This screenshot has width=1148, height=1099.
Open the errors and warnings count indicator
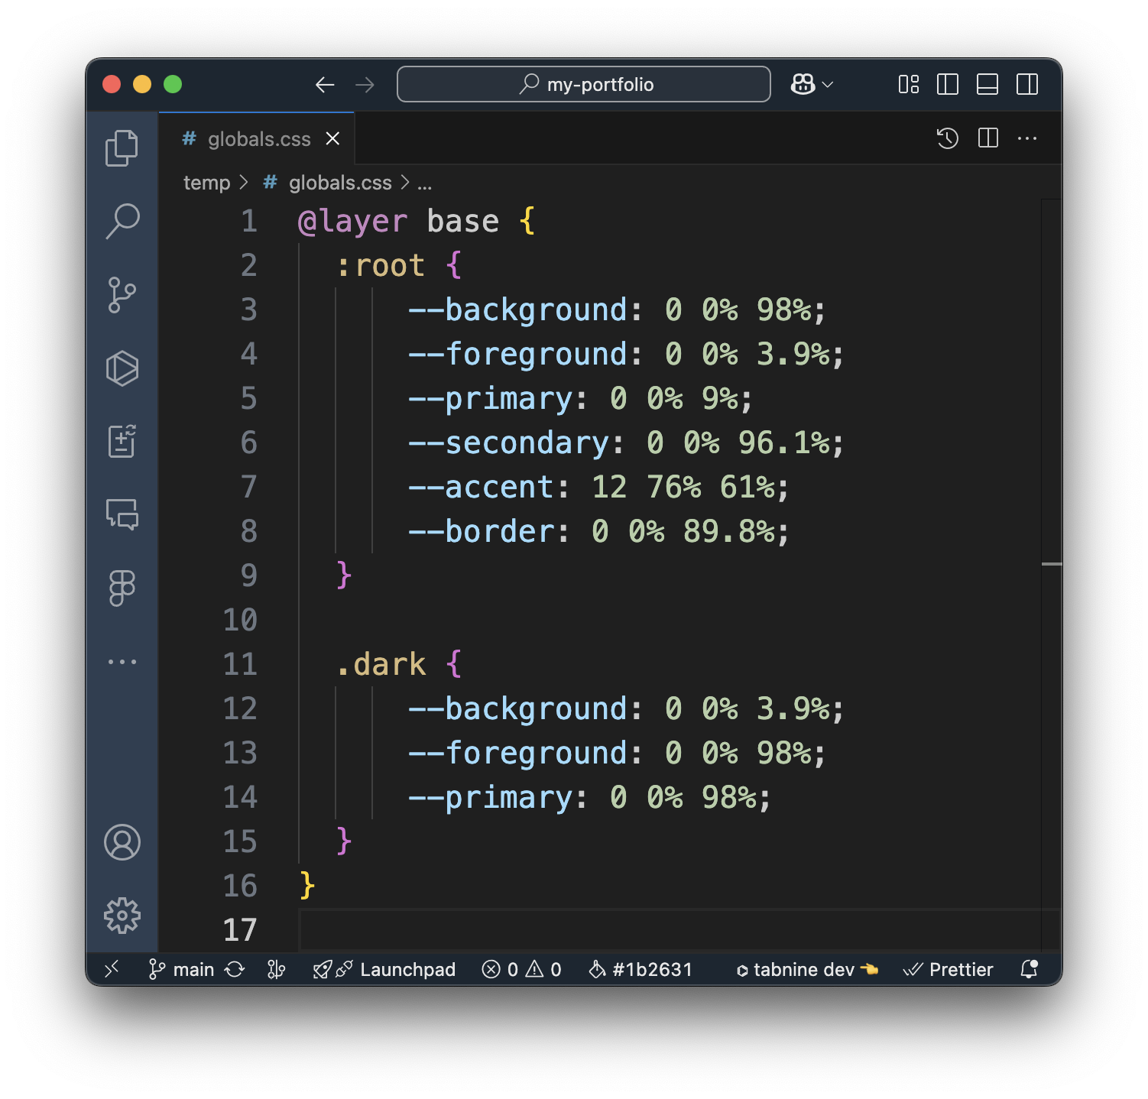[522, 969]
